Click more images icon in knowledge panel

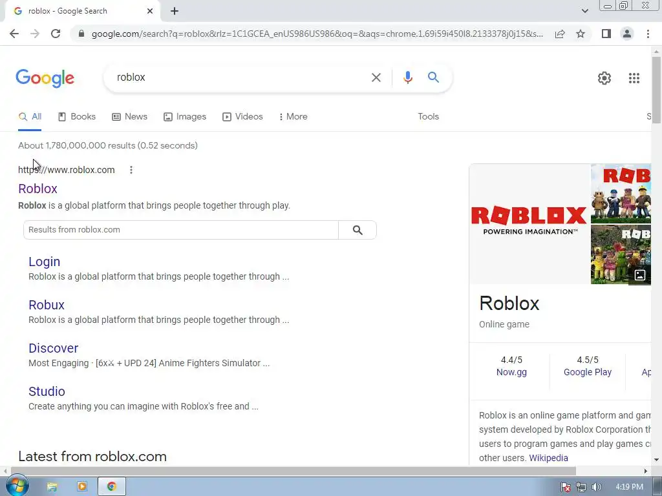coord(639,275)
